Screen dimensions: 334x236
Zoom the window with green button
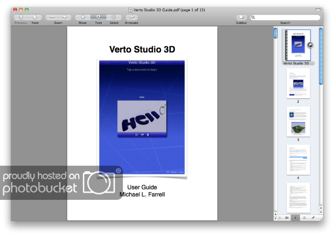tap(27, 10)
